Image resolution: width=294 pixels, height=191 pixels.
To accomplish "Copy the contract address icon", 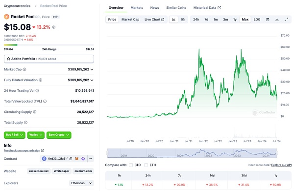I will coord(71,159).
